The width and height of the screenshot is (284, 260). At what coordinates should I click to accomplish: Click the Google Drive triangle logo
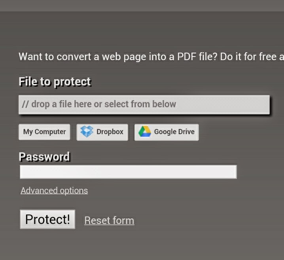pos(145,131)
